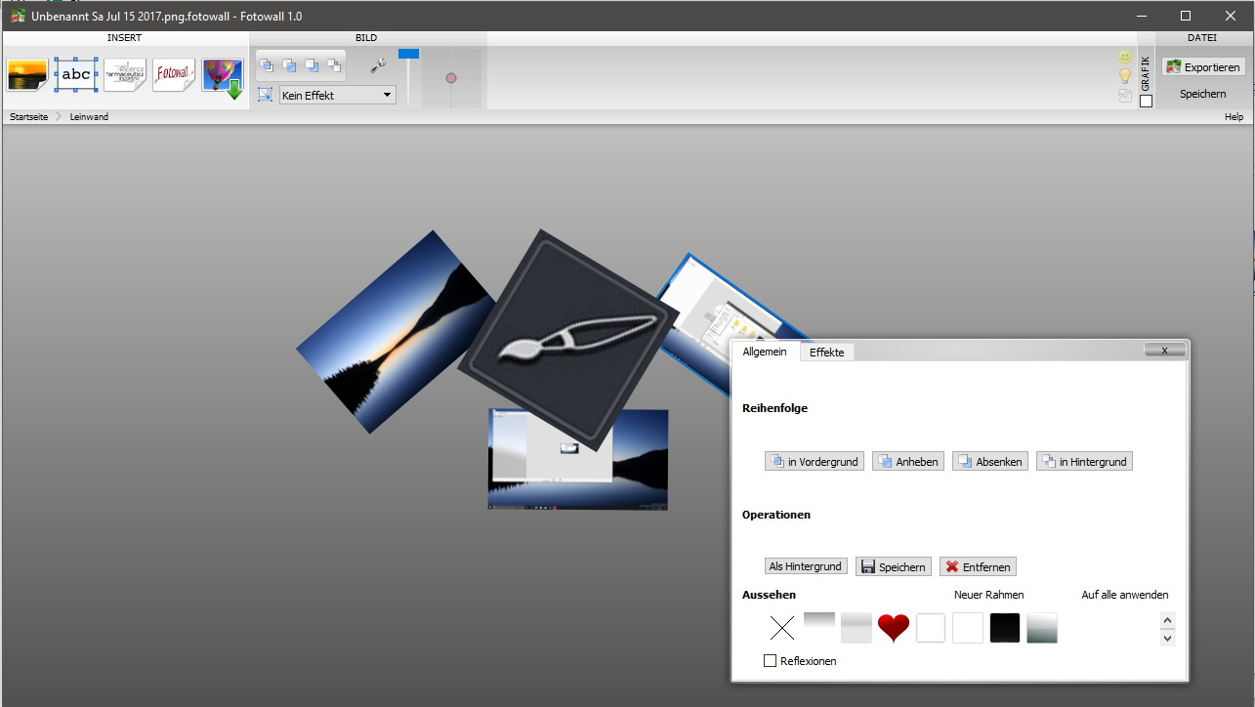Click fourth stacking-order icon in BILD toolbar

click(334, 65)
